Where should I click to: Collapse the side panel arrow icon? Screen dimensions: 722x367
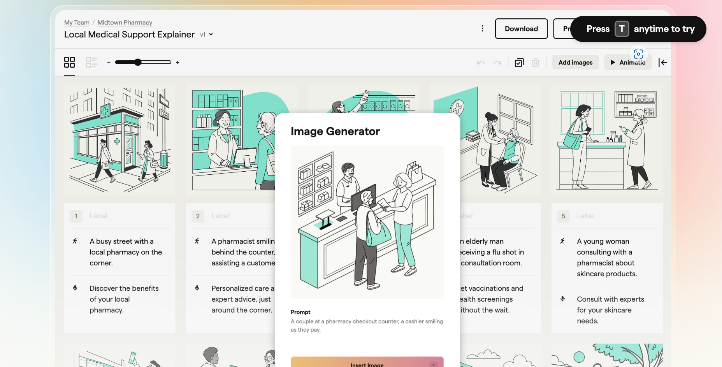point(662,62)
